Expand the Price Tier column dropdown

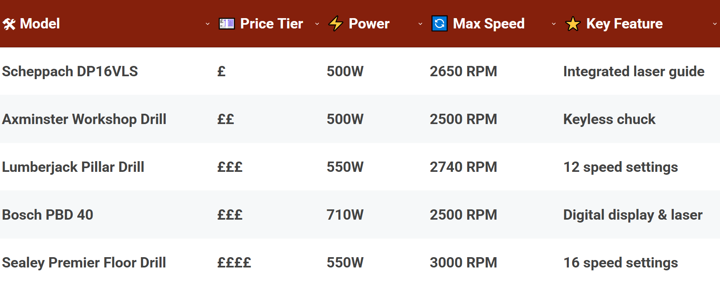(x=317, y=24)
